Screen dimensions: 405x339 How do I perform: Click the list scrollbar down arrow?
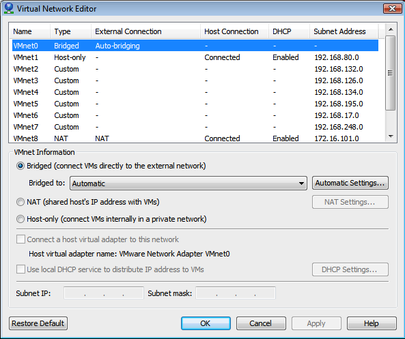coord(391,136)
